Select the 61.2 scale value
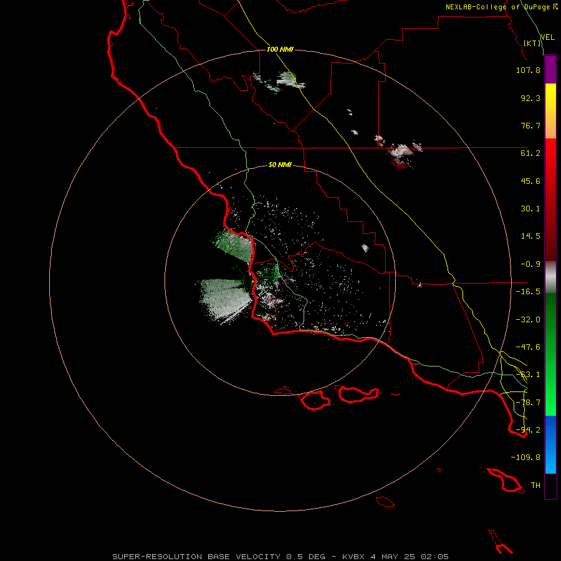Viewport: 561px width, 561px height. coord(530,153)
